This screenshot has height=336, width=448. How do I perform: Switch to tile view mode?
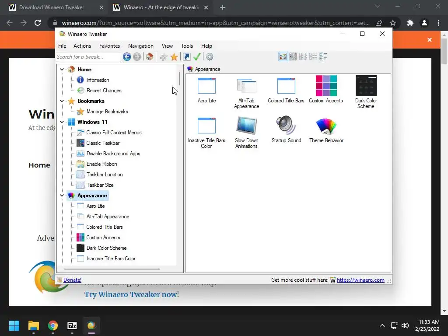(x=323, y=56)
